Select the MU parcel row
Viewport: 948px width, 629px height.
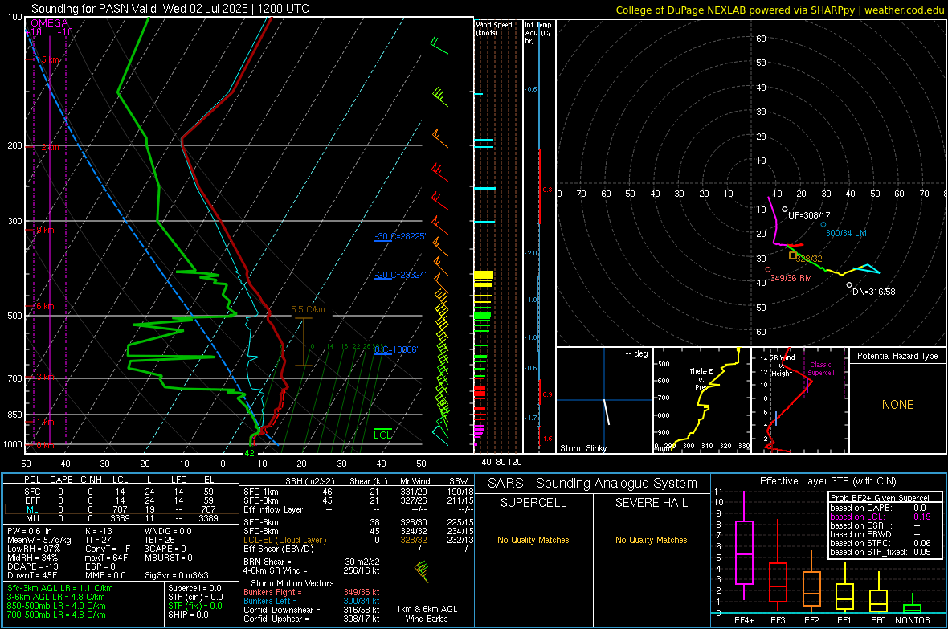click(121, 518)
